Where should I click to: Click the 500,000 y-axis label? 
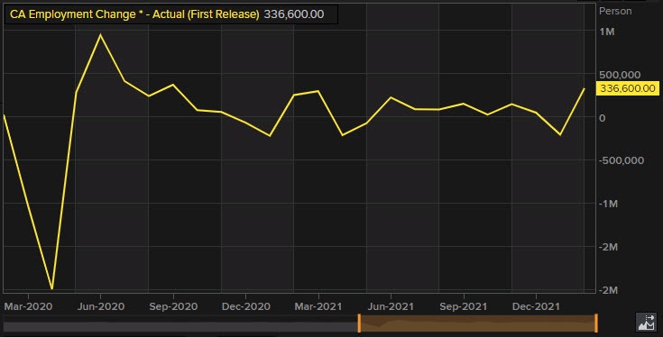(x=620, y=75)
